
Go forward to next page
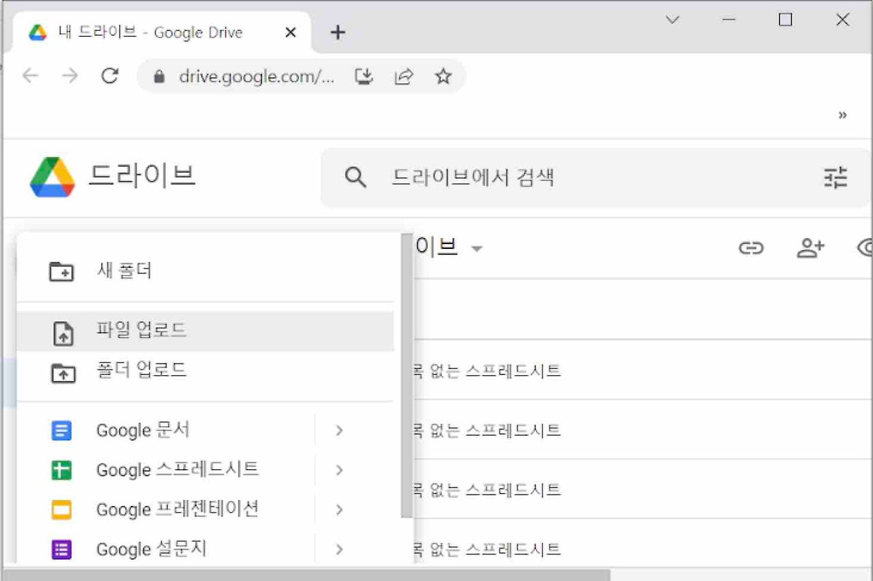tap(70, 76)
